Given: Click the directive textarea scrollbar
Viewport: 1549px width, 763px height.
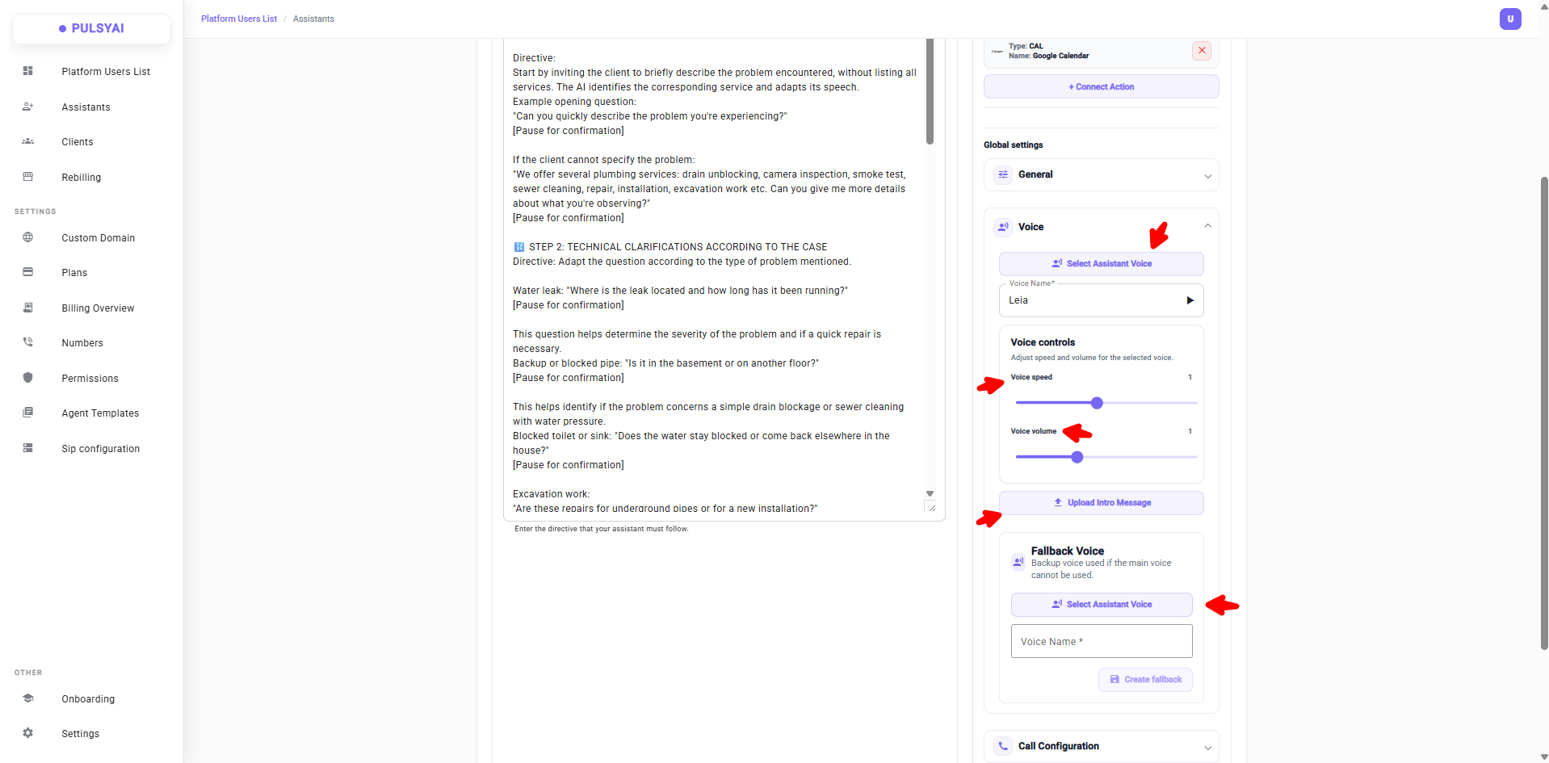Looking at the screenshot, I should pos(930,91).
